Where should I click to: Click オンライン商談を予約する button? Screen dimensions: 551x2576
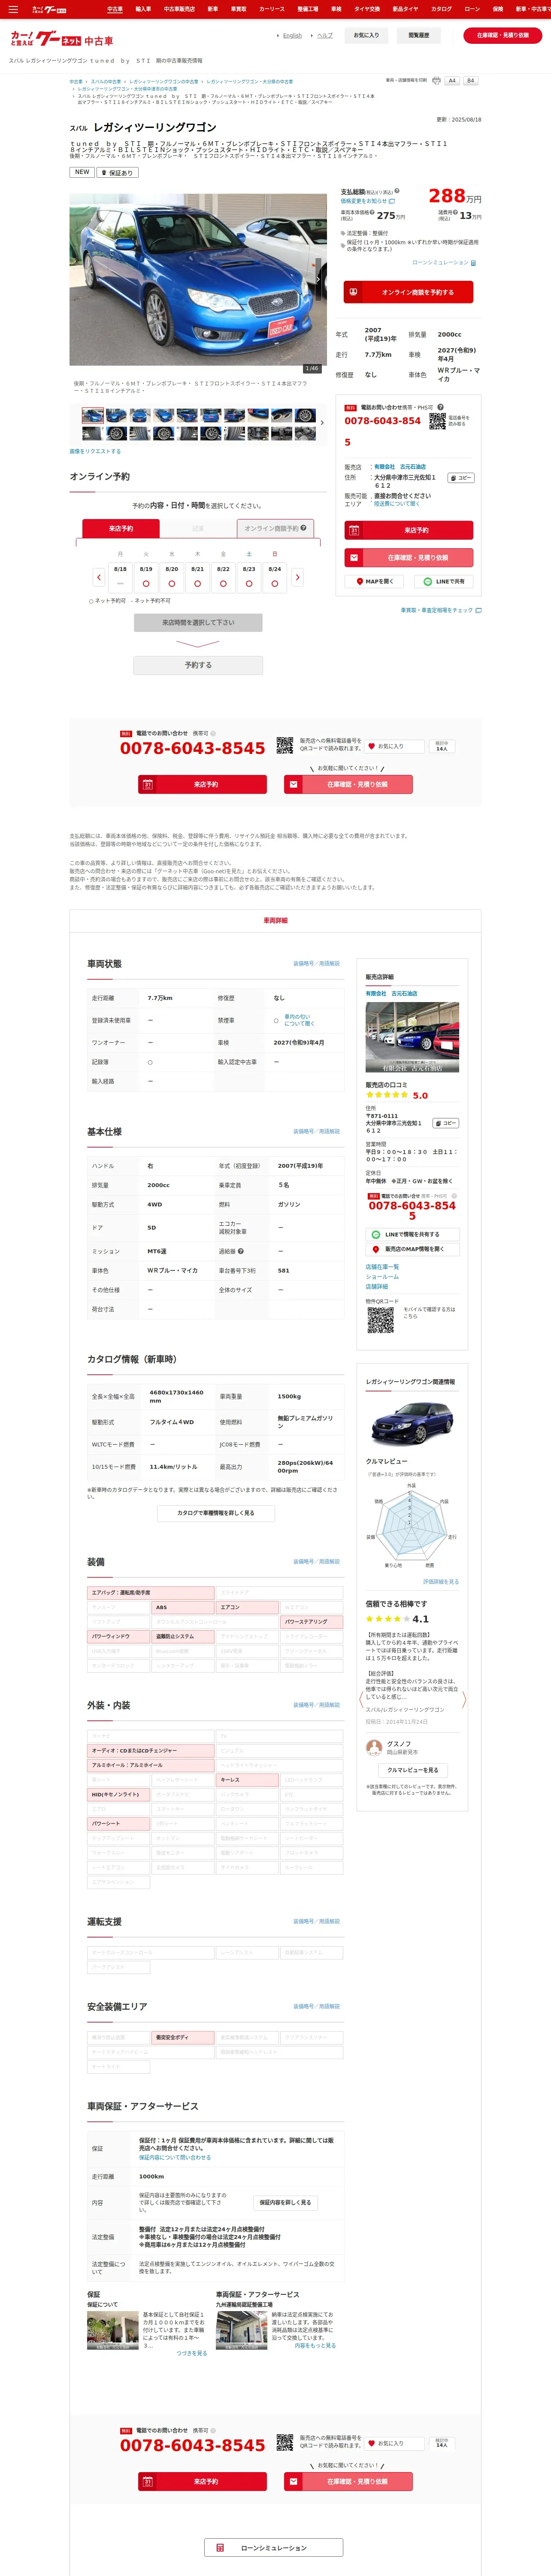[409, 292]
